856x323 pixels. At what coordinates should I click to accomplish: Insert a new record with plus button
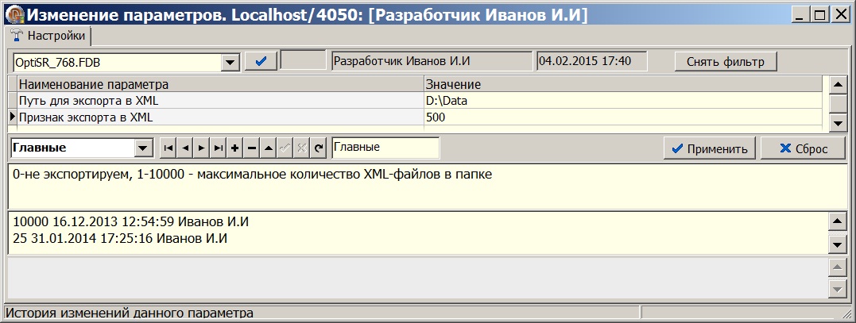pos(234,148)
